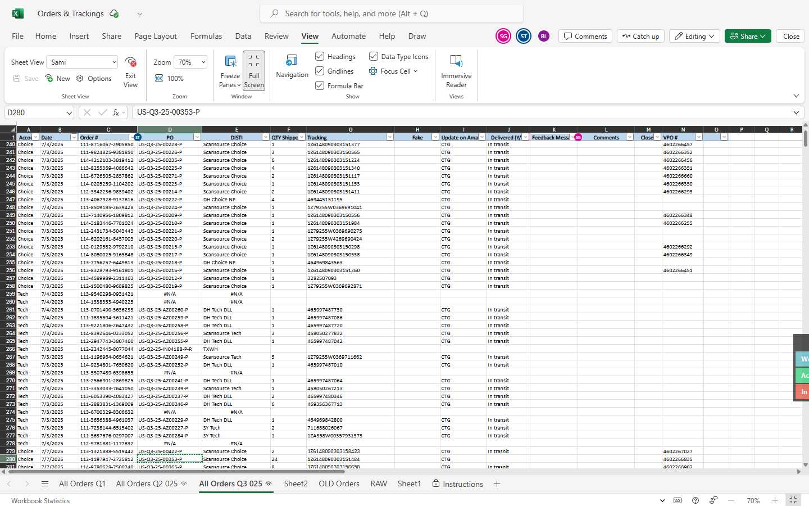The width and height of the screenshot is (809, 506).
Task: Click the SG collaborator avatar
Action: tap(503, 36)
